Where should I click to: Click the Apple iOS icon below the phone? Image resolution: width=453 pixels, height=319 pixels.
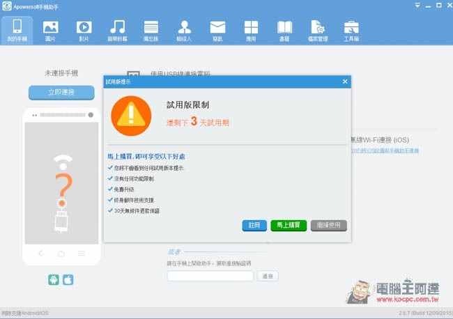click(68, 280)
